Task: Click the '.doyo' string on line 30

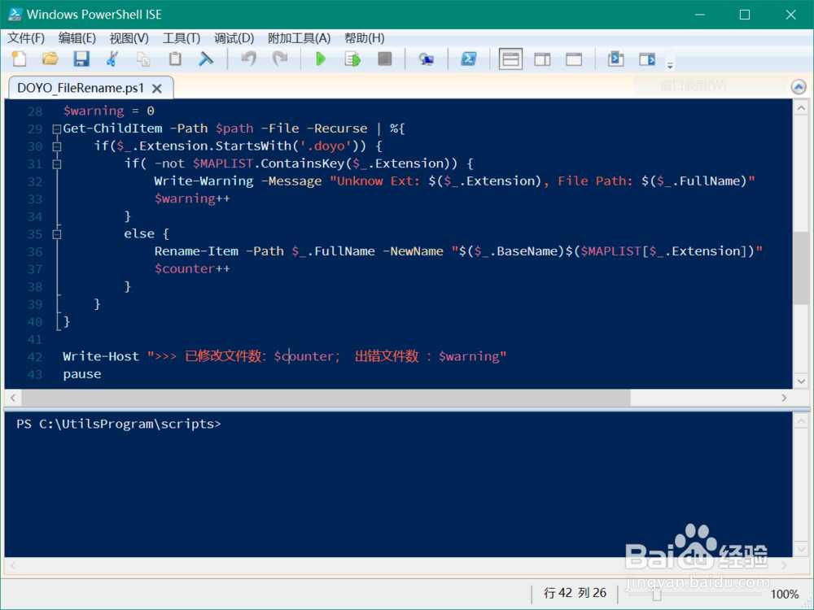Action: [x=326, y=146]
